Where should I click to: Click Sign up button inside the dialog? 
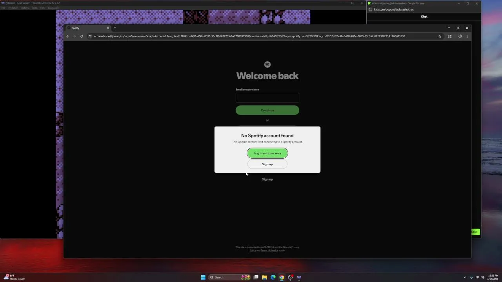(x=267, y=164)
